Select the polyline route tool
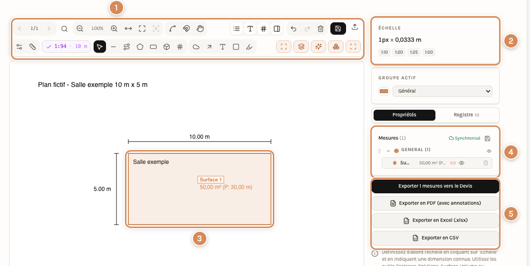 [126, 47]
